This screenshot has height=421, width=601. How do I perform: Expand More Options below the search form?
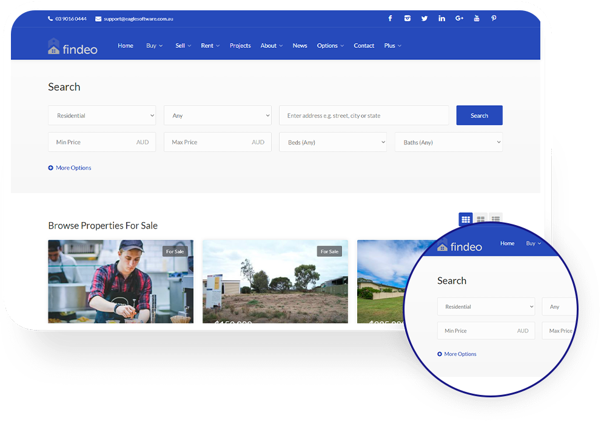click(x=69, y=167)
